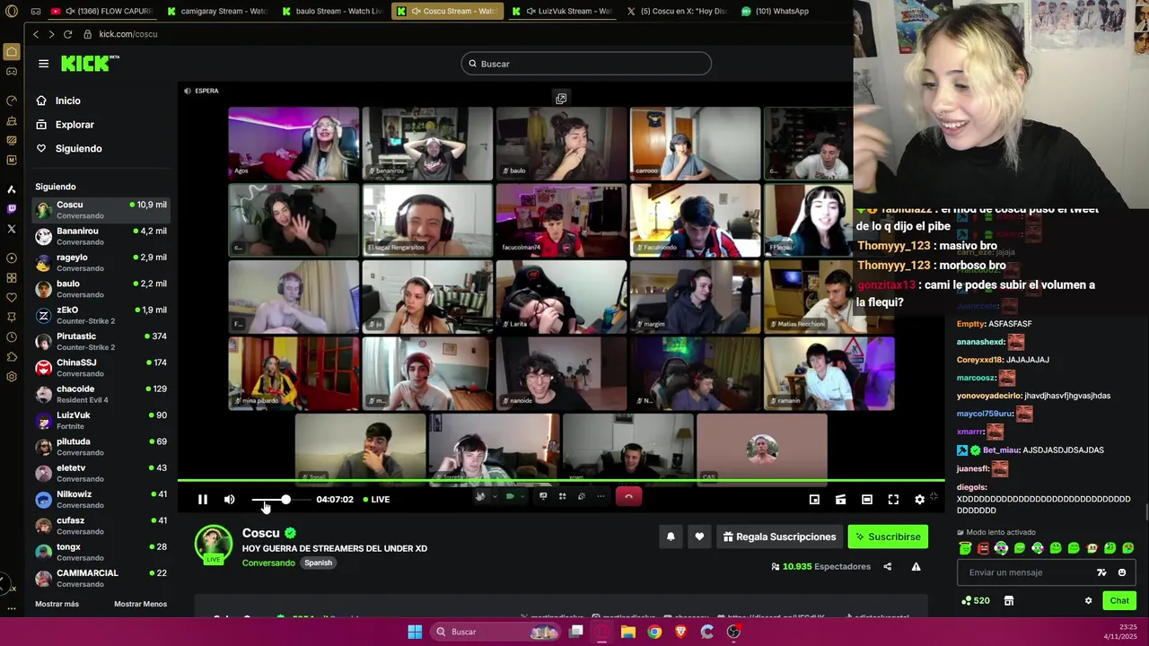Viewport: 1149px width, 646px height.
Task: Open chat settings gear icon
Action: tap(1088, 600)
